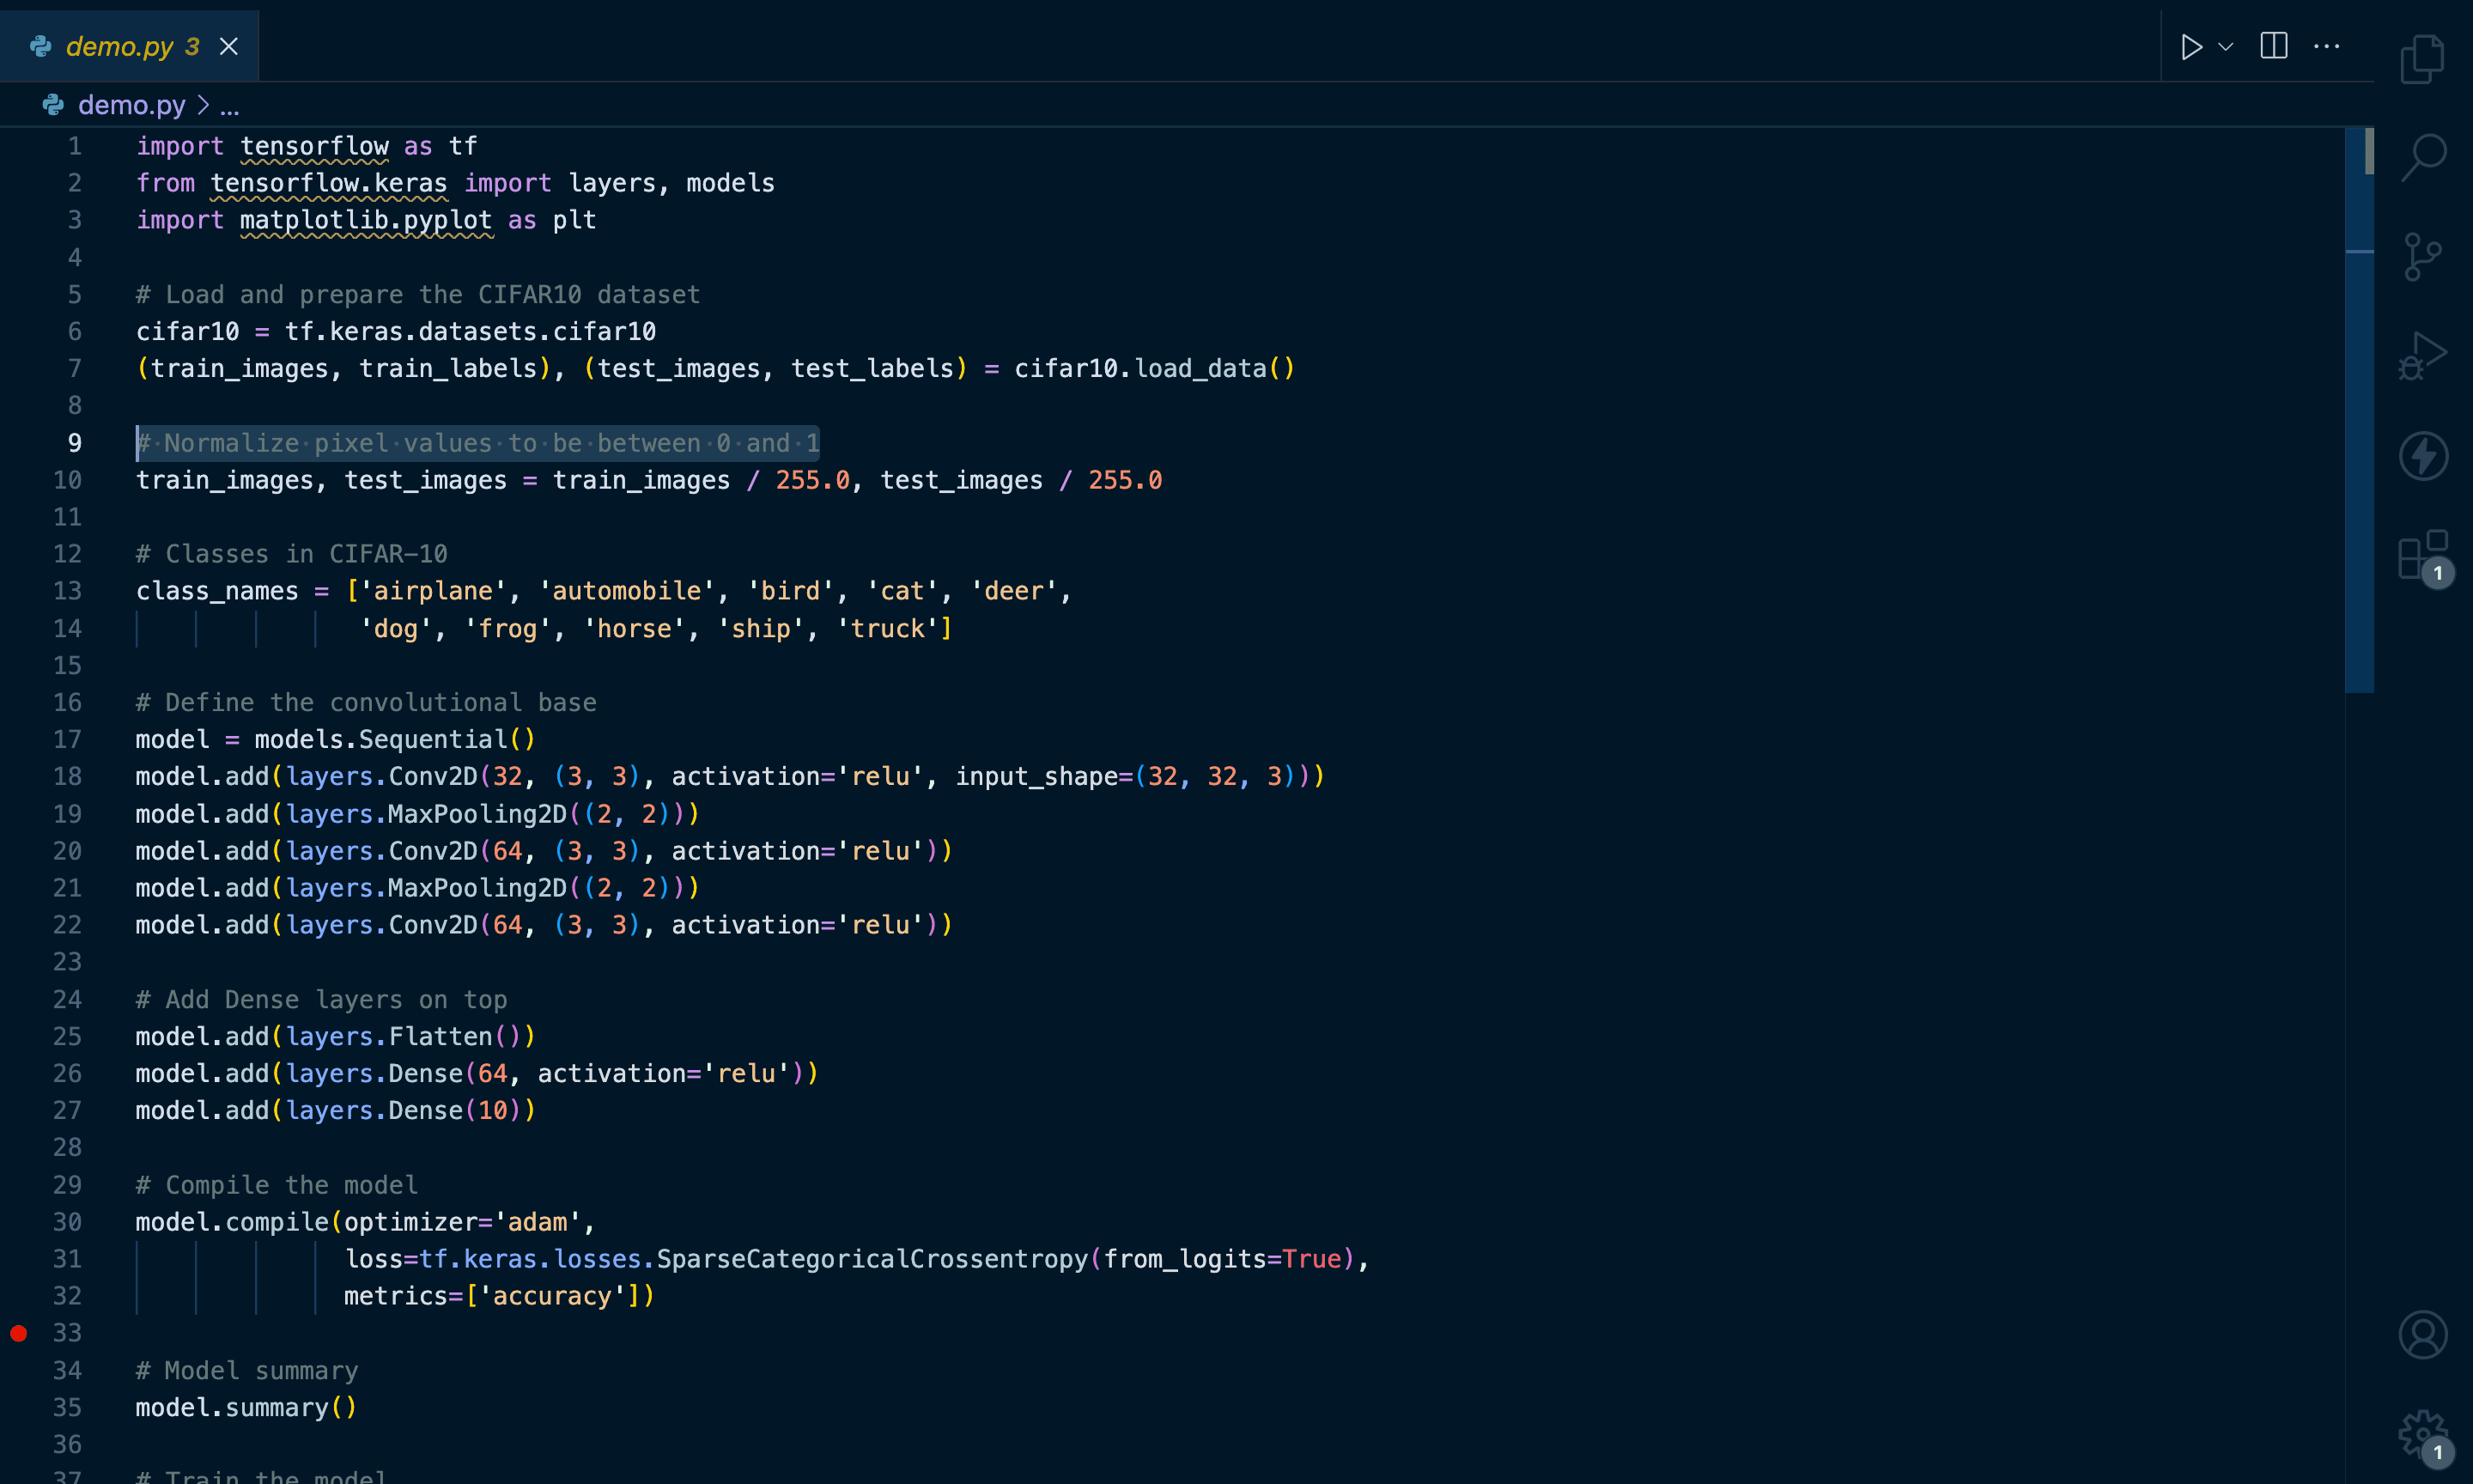Viewport: 2473px width, 1484px height.
Task: Click 'input_shape' on line 18
Action: click(x=1036, y=777)
